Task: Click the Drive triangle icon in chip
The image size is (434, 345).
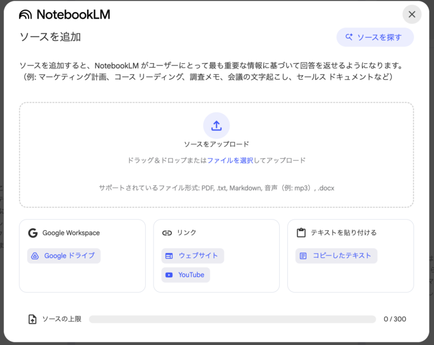Action: tap(35, 256)
